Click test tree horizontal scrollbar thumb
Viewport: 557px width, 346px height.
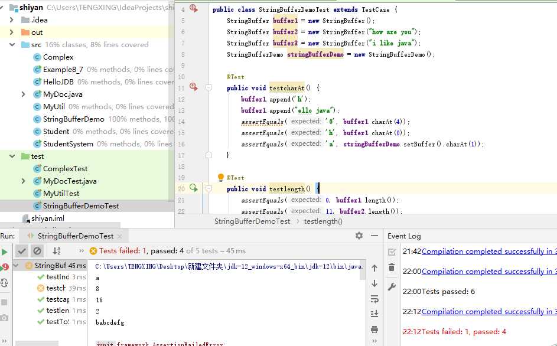click(x=37, y=344)
